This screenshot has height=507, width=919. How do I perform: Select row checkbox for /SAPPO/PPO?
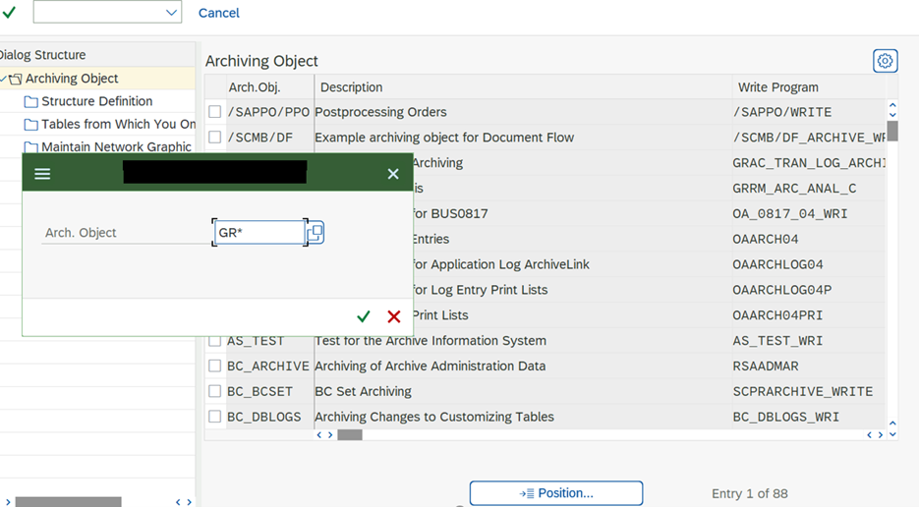point(215,111)
